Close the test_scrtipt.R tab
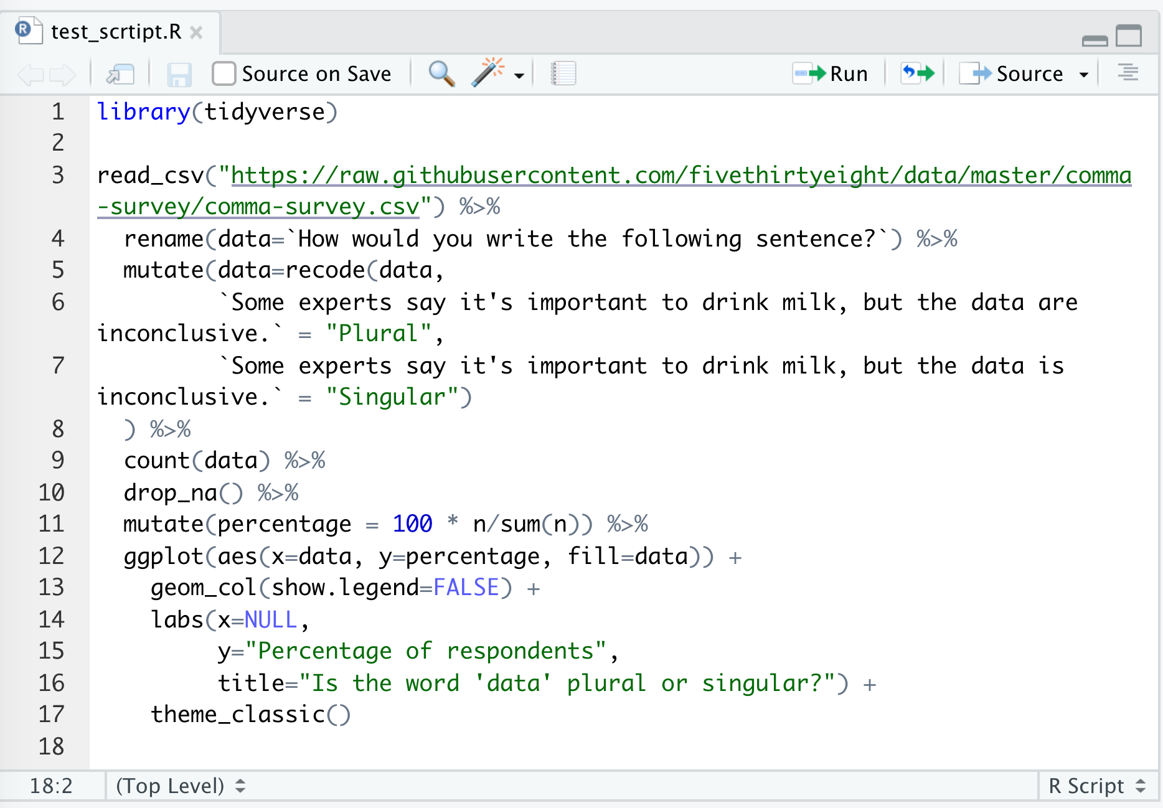This screenshot has height=808, width=1163. 196,32
